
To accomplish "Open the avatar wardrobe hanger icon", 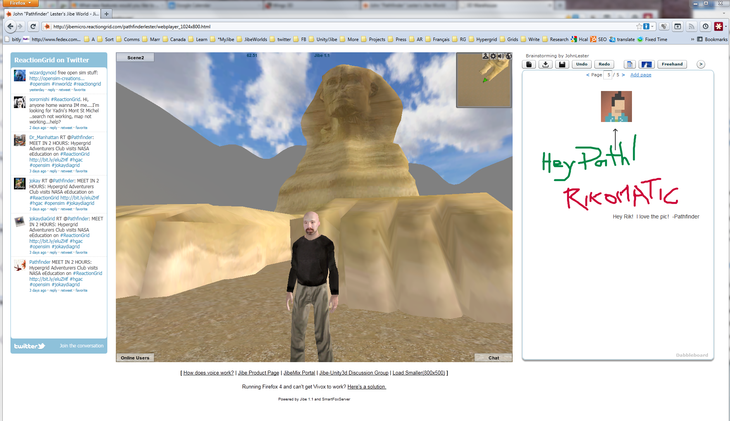I will click(486, 56).
